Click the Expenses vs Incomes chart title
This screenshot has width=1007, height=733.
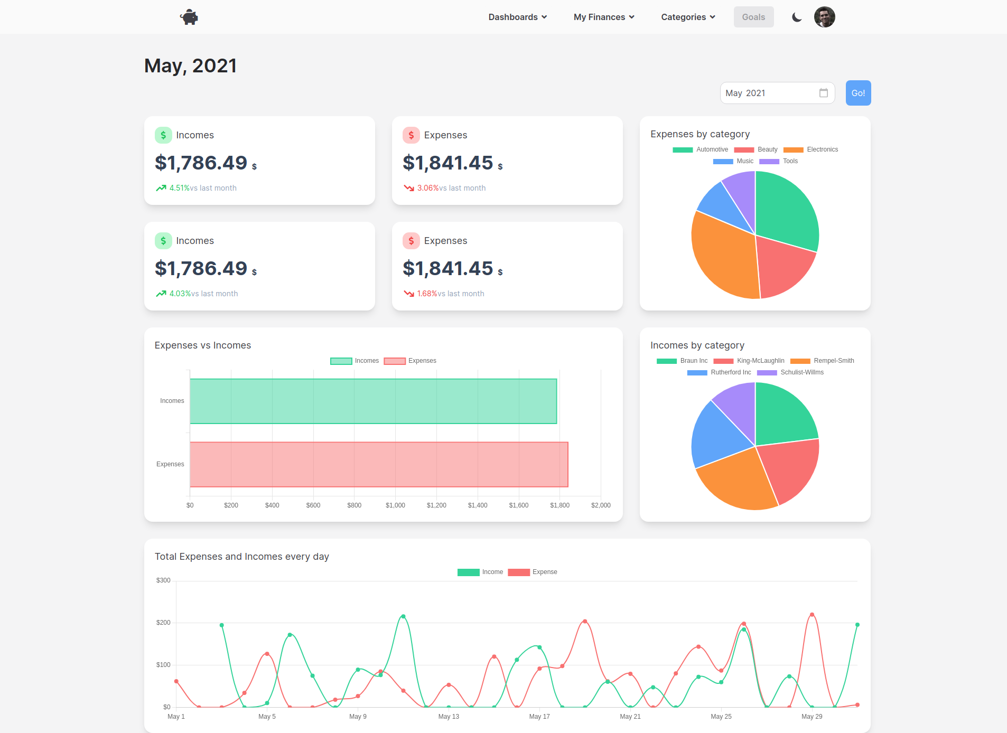203,345
